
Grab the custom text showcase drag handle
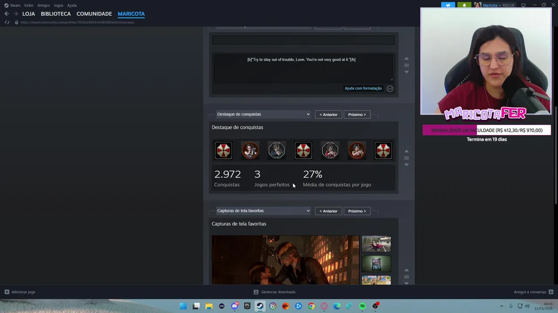(406, 65)
